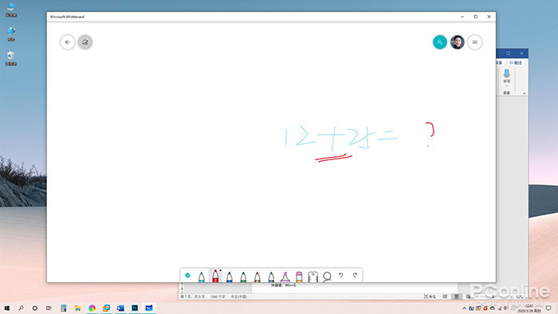
Task: Click the redo-style round button beside Back
Action: [x=85, y=42]
